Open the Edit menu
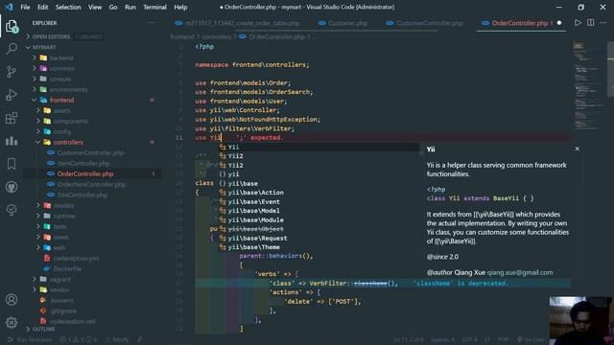This screenshot has height=345, width=614. click(42, 7)
